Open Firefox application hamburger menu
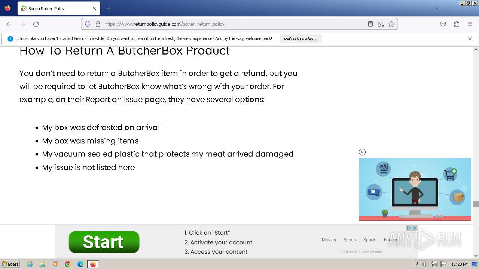The height and width of the screenshot is (269, 479). click(x=470, y=24)
